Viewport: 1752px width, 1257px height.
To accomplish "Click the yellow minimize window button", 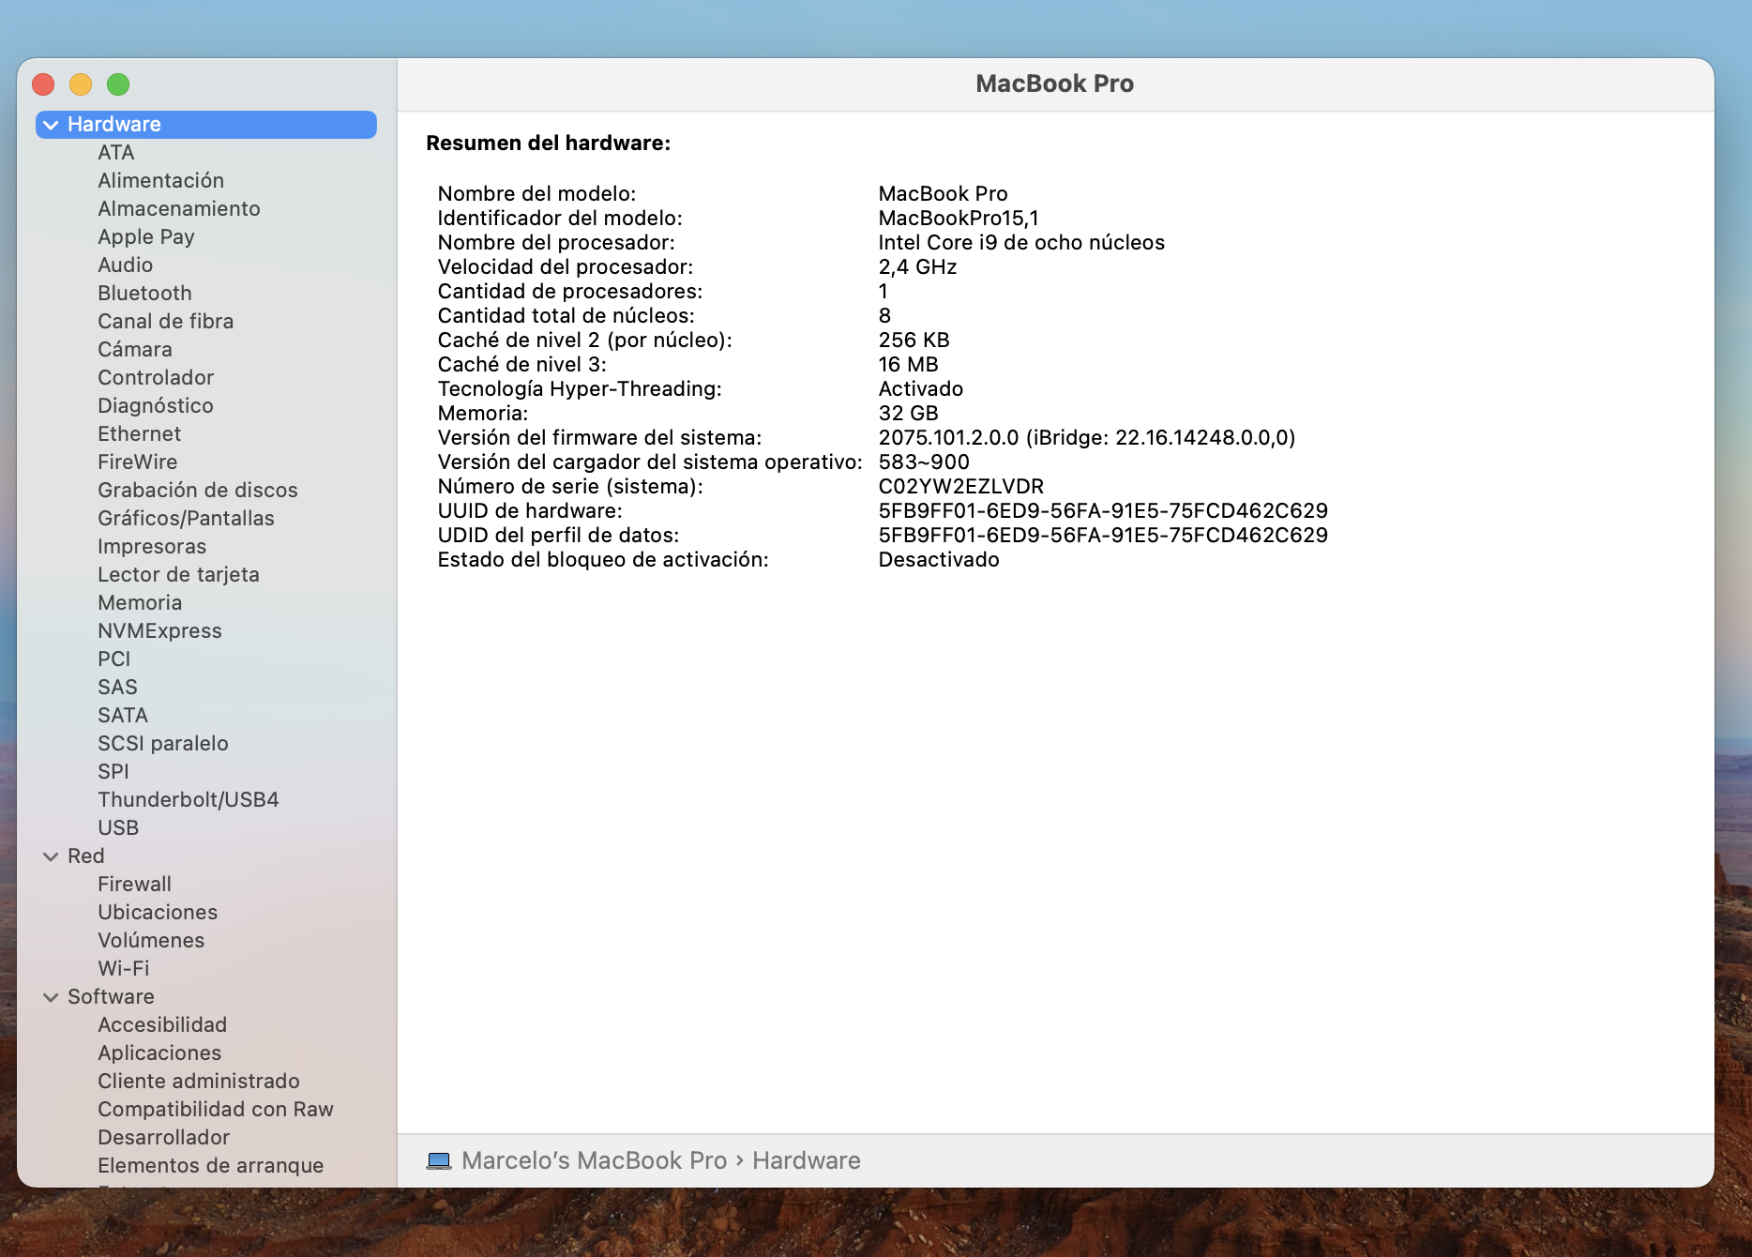I will (81, 84).
